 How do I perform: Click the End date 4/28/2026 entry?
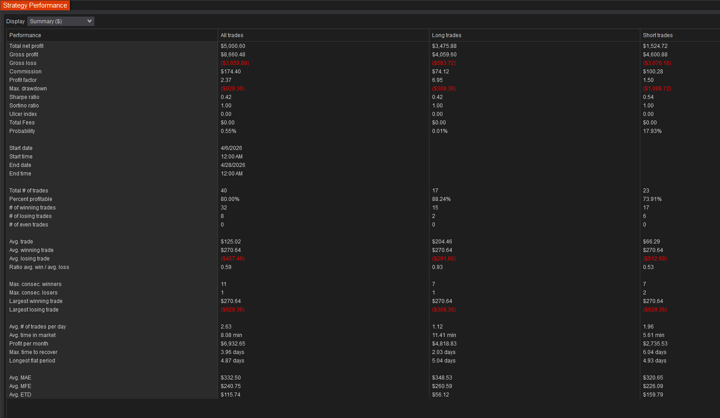click(233, 165)
